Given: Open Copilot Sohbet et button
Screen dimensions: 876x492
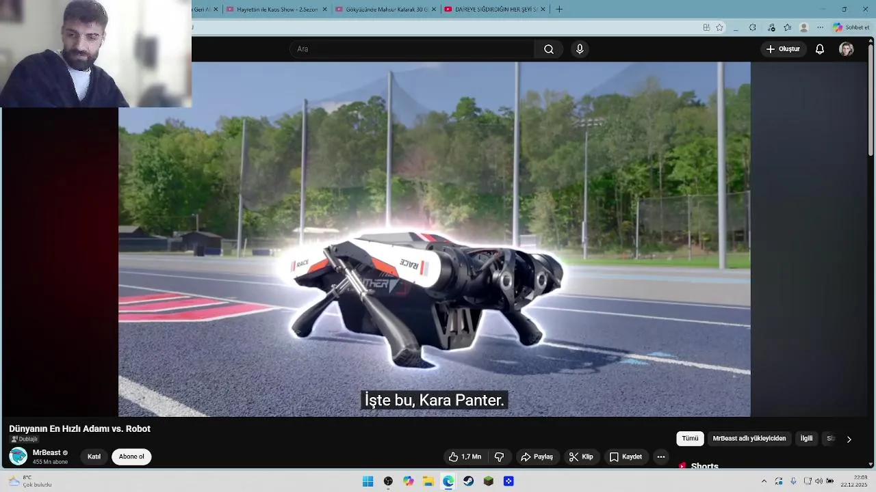Looking at the screenshot, I should [x=851, y=27].
